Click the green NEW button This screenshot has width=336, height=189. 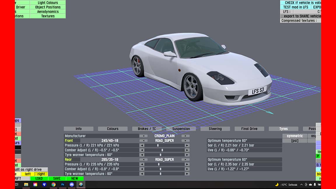(75, 178)
